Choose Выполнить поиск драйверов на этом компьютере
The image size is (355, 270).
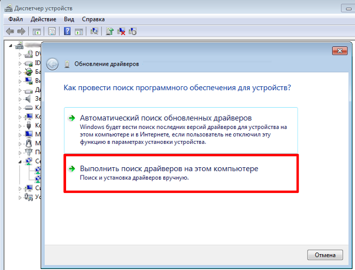click(x=169, y=169)
